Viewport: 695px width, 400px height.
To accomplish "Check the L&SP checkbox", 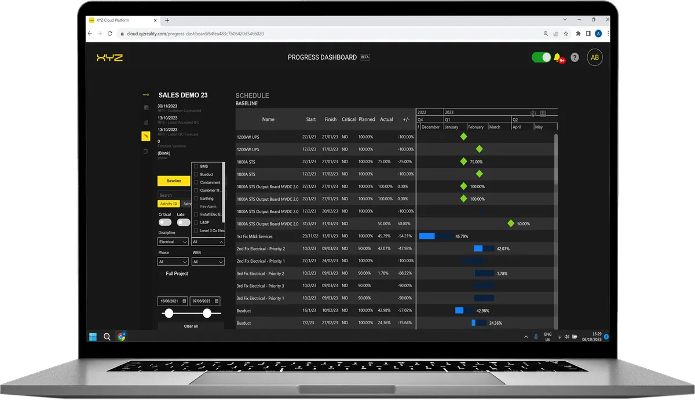I will point(196,222).
